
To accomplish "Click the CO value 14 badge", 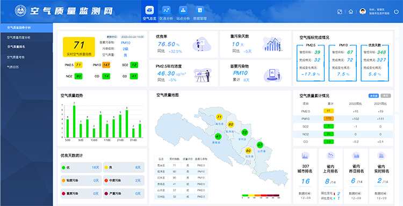I will [x=106, y=76].
